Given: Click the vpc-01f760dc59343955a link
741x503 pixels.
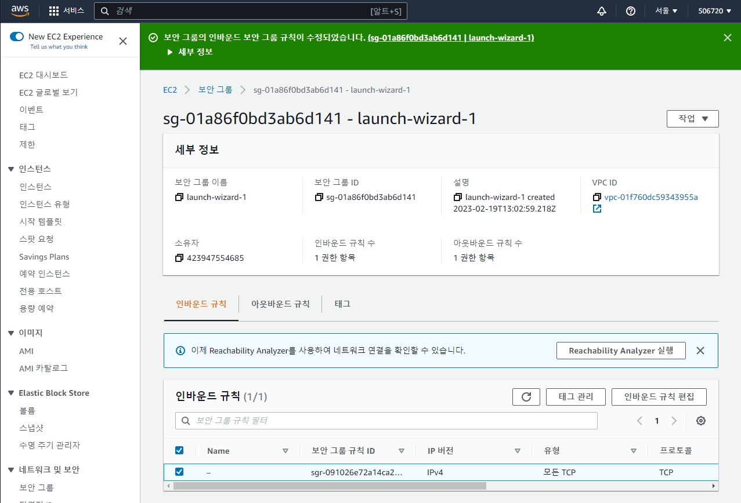Looking at the screenshot, I should coord(651,197).
